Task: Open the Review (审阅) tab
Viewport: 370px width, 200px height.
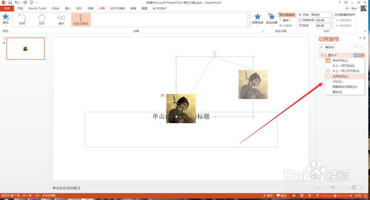Action: coord(133,8)
